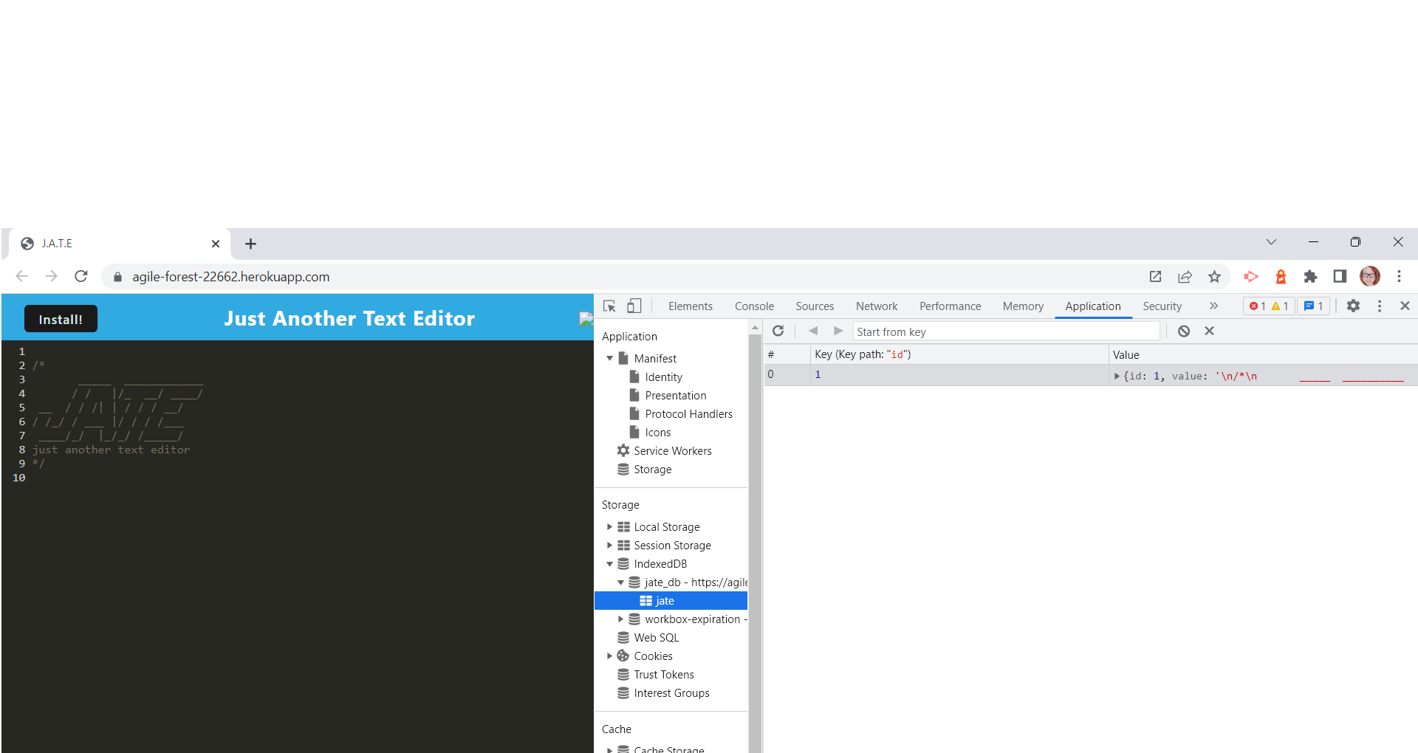Open DevTools settings
Screen dimensions: 1418x753
coord(1353,306)
